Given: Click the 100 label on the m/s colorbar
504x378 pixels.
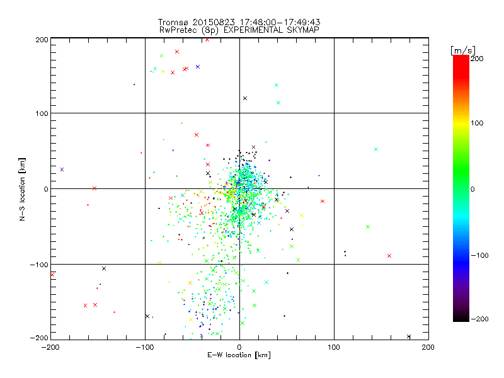Looking at the screenshot, I should [x=477, y=123].
